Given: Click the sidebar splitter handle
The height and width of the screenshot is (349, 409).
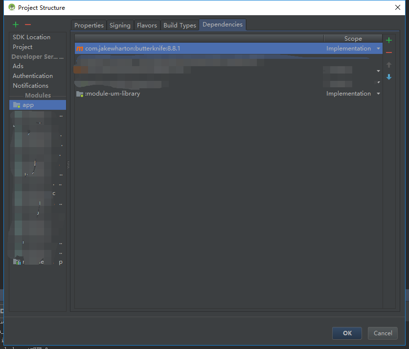Looking at the screenshot, I should [x=68, y=164].
